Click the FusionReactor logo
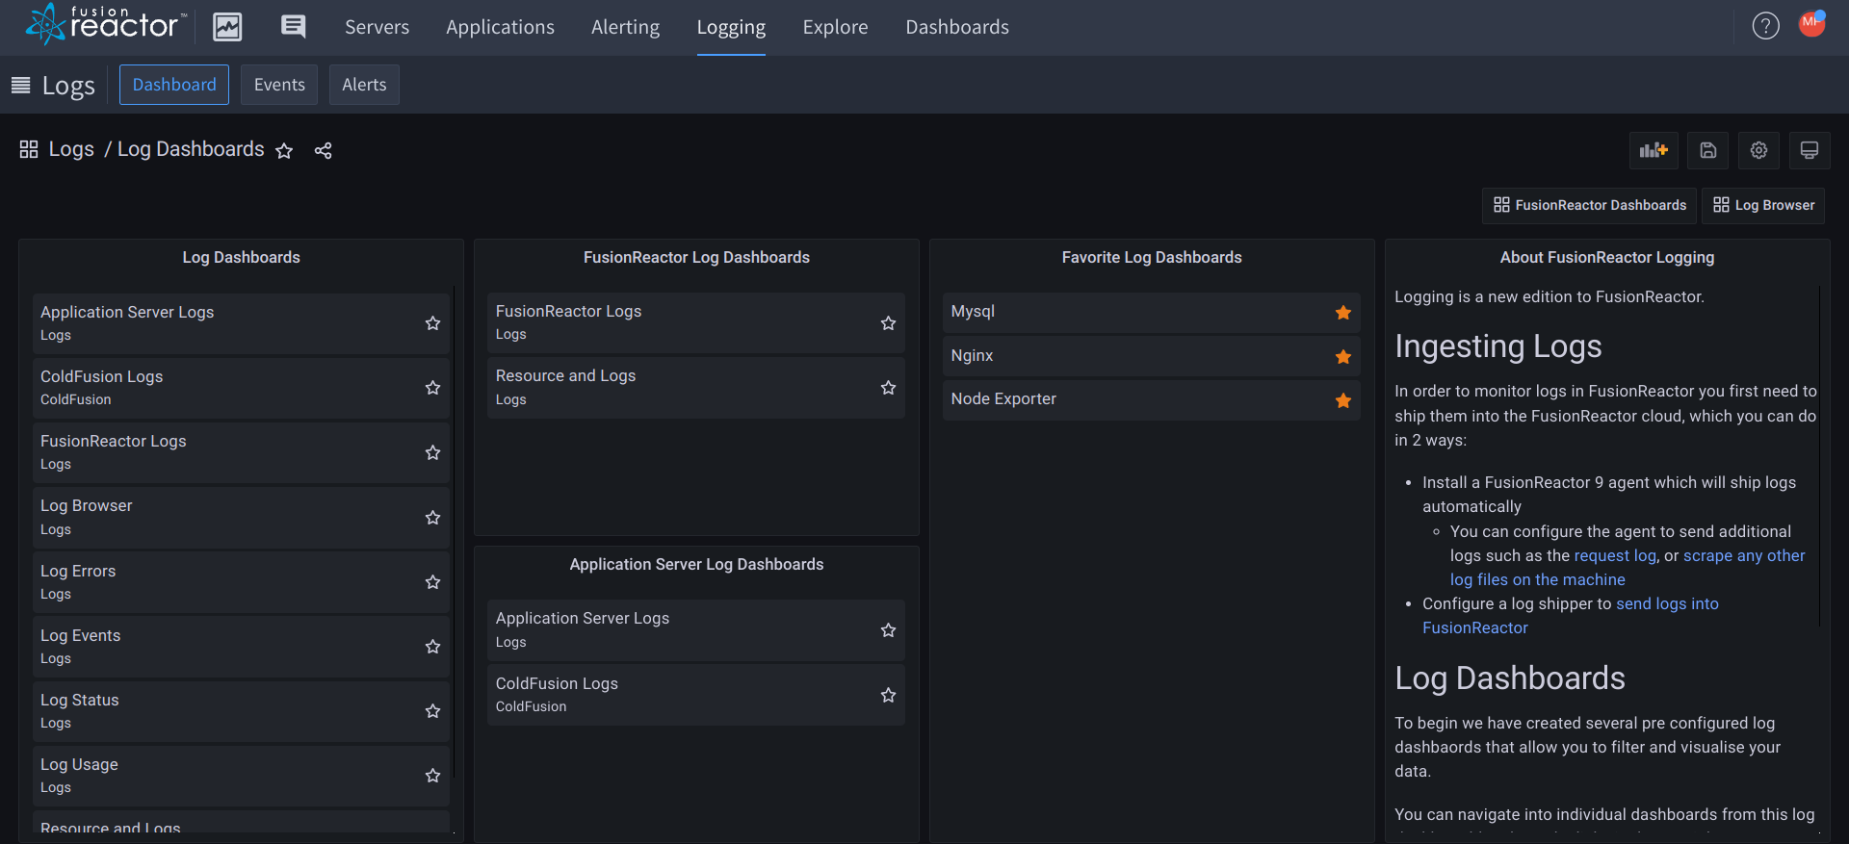 click(106, 25)
